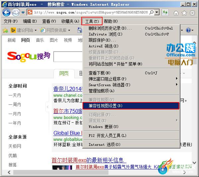Open the gear Tools icon
Screen dimensions: 199x177
pyautogui.click(x=192, y=13)
